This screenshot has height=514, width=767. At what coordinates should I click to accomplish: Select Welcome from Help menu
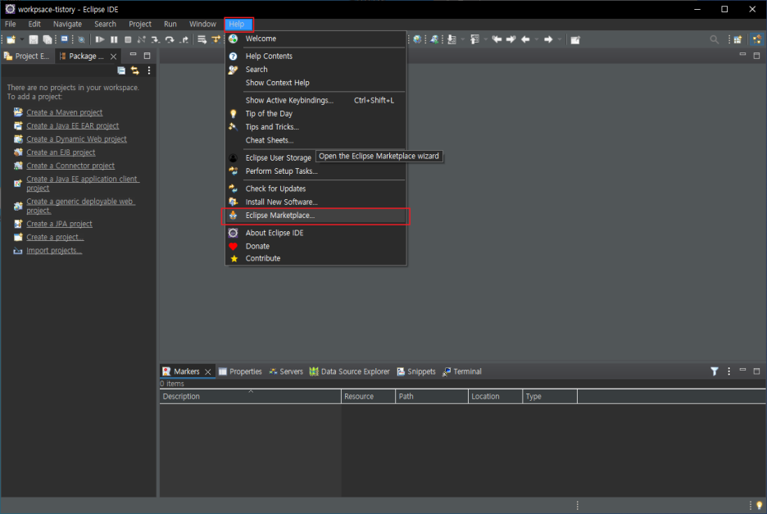[315, 39]
